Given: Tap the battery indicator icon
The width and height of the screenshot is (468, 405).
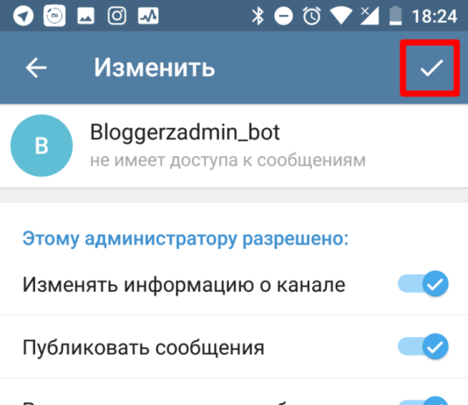Looking at the screenshot, I should pos(395,16).
